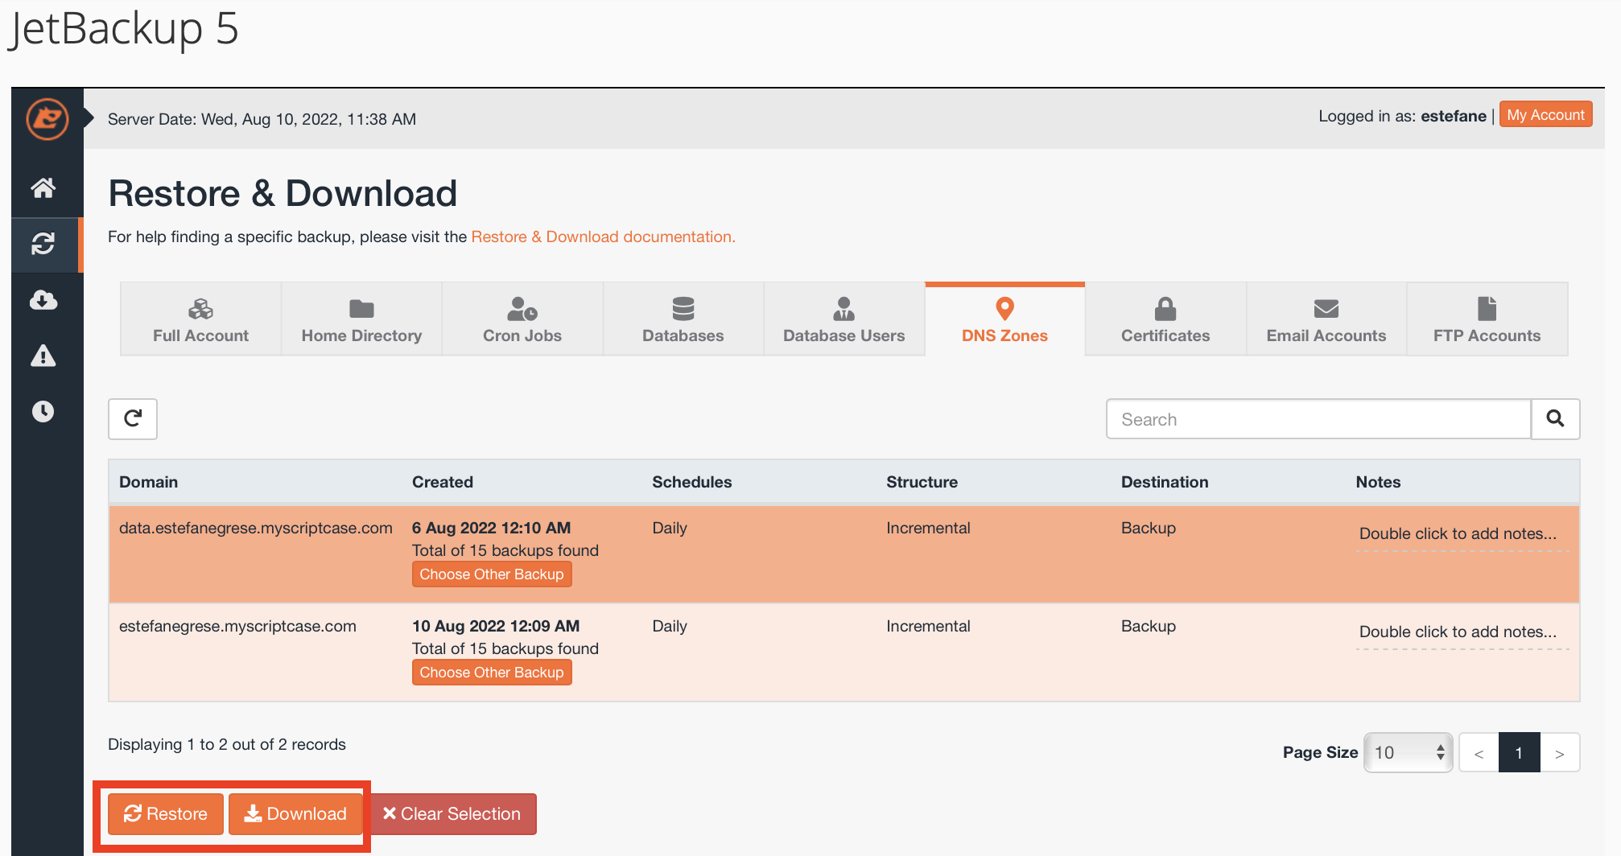Switch to the Email Accounts tab
The width and height of the screenshot is (1621, 856).
pyautogui.click(x=1326, y=319)
